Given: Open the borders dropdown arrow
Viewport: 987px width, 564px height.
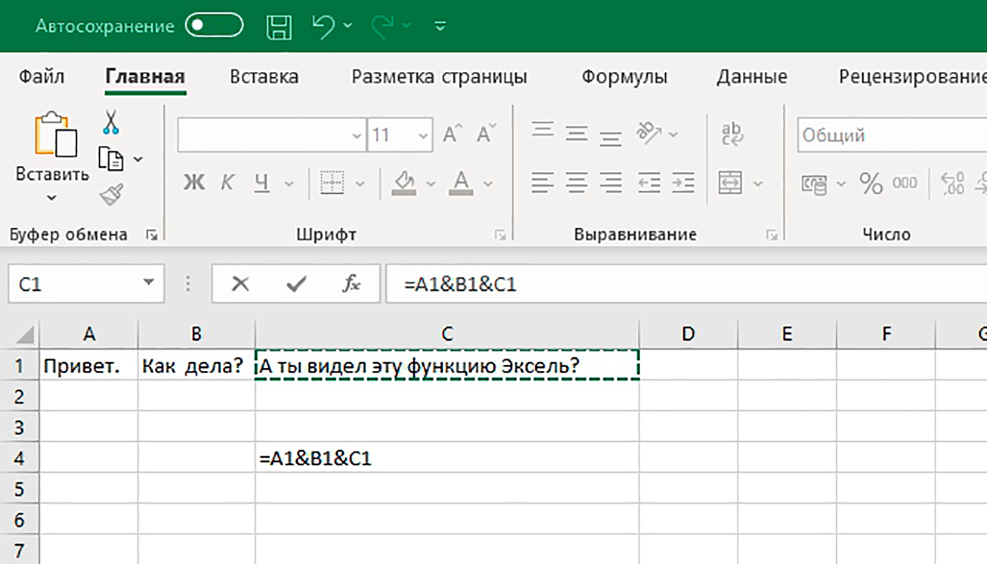Looking at the screenshot, I should click(360, 184).
